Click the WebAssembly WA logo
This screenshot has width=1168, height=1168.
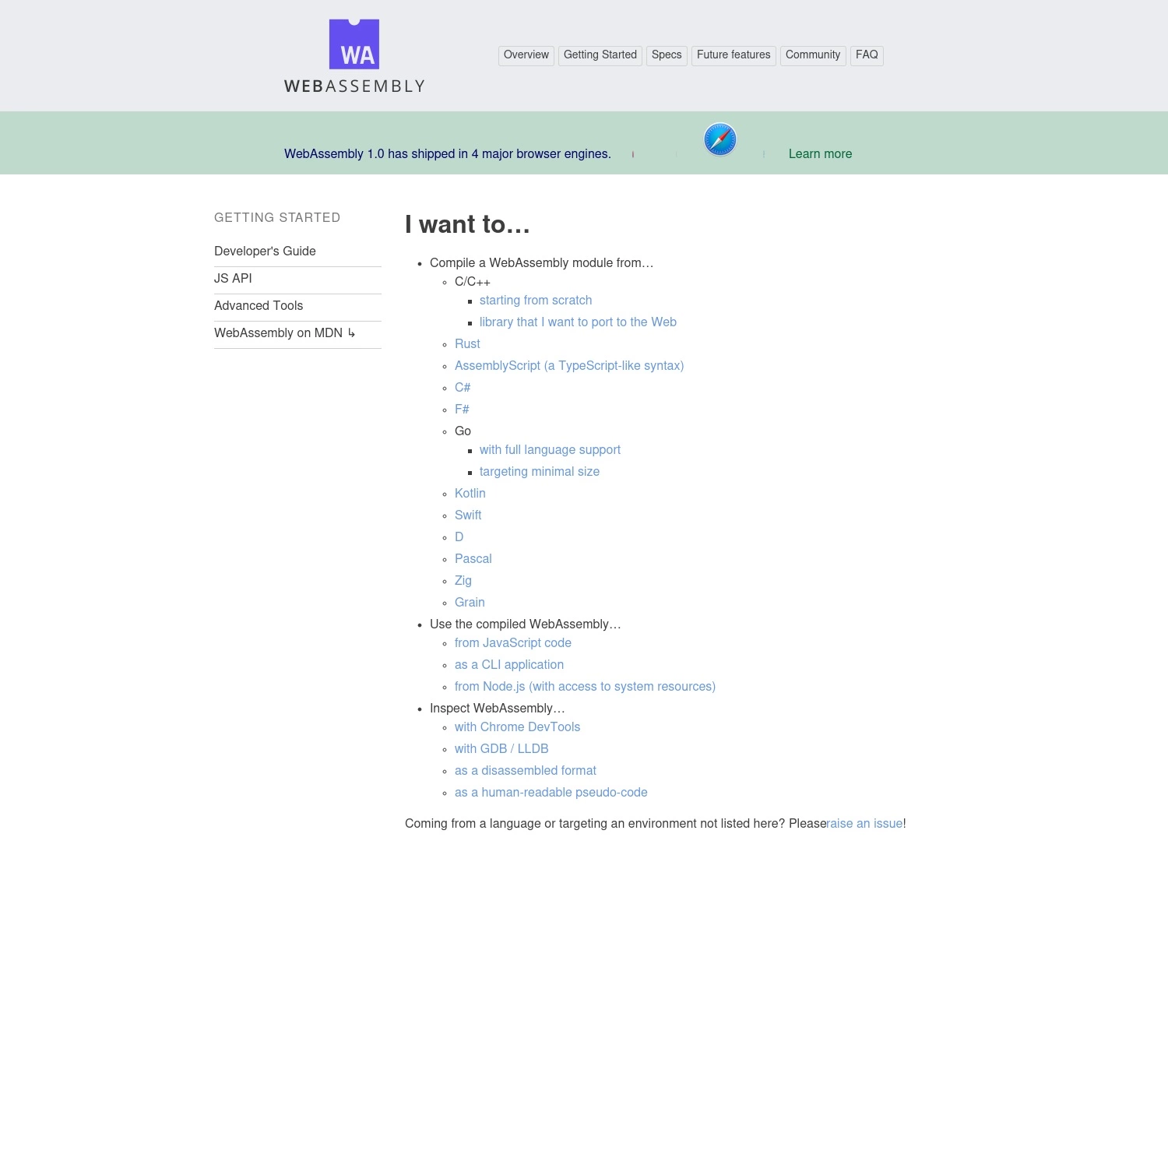tap(354, 44)
